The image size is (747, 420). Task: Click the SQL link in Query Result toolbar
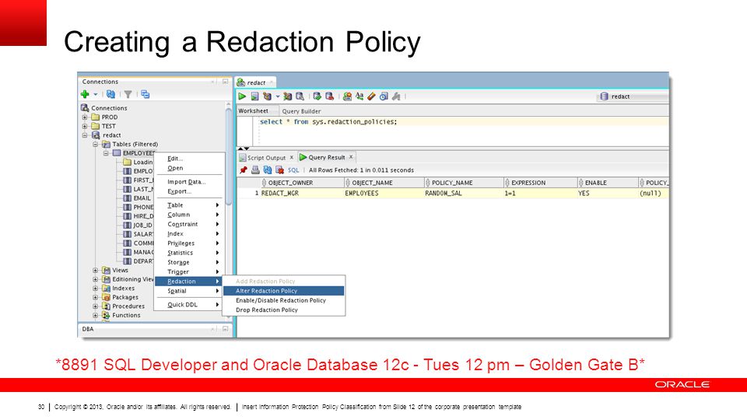(293, 170)
